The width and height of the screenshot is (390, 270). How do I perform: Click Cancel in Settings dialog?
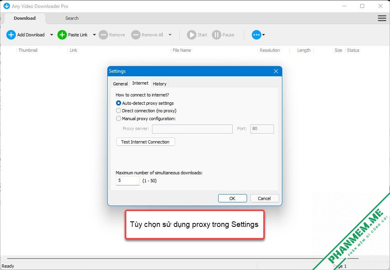[264, 198]
